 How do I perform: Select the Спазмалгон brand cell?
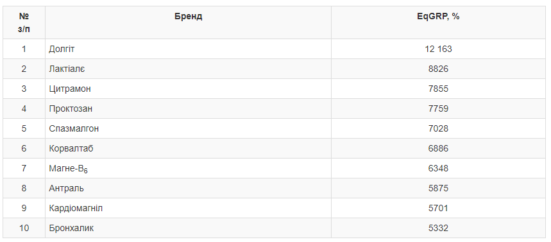188,129
